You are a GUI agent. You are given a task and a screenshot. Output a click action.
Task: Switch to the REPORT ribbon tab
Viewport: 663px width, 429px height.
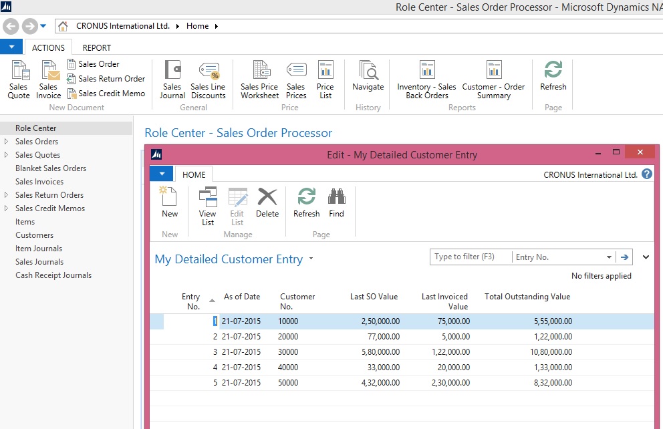tap(97, 48)
